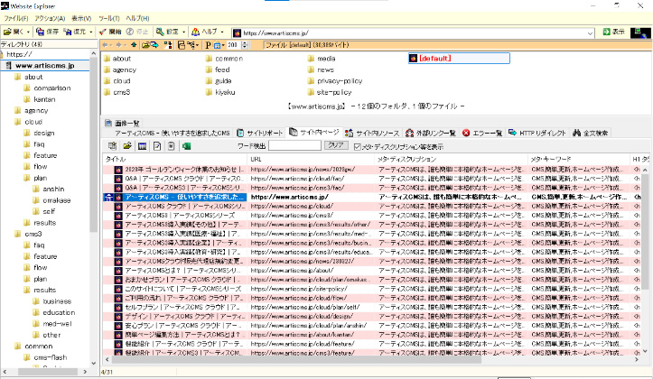Click the green Excel export icon
Viewport: 653px width, 379px height.
(186, 146)
